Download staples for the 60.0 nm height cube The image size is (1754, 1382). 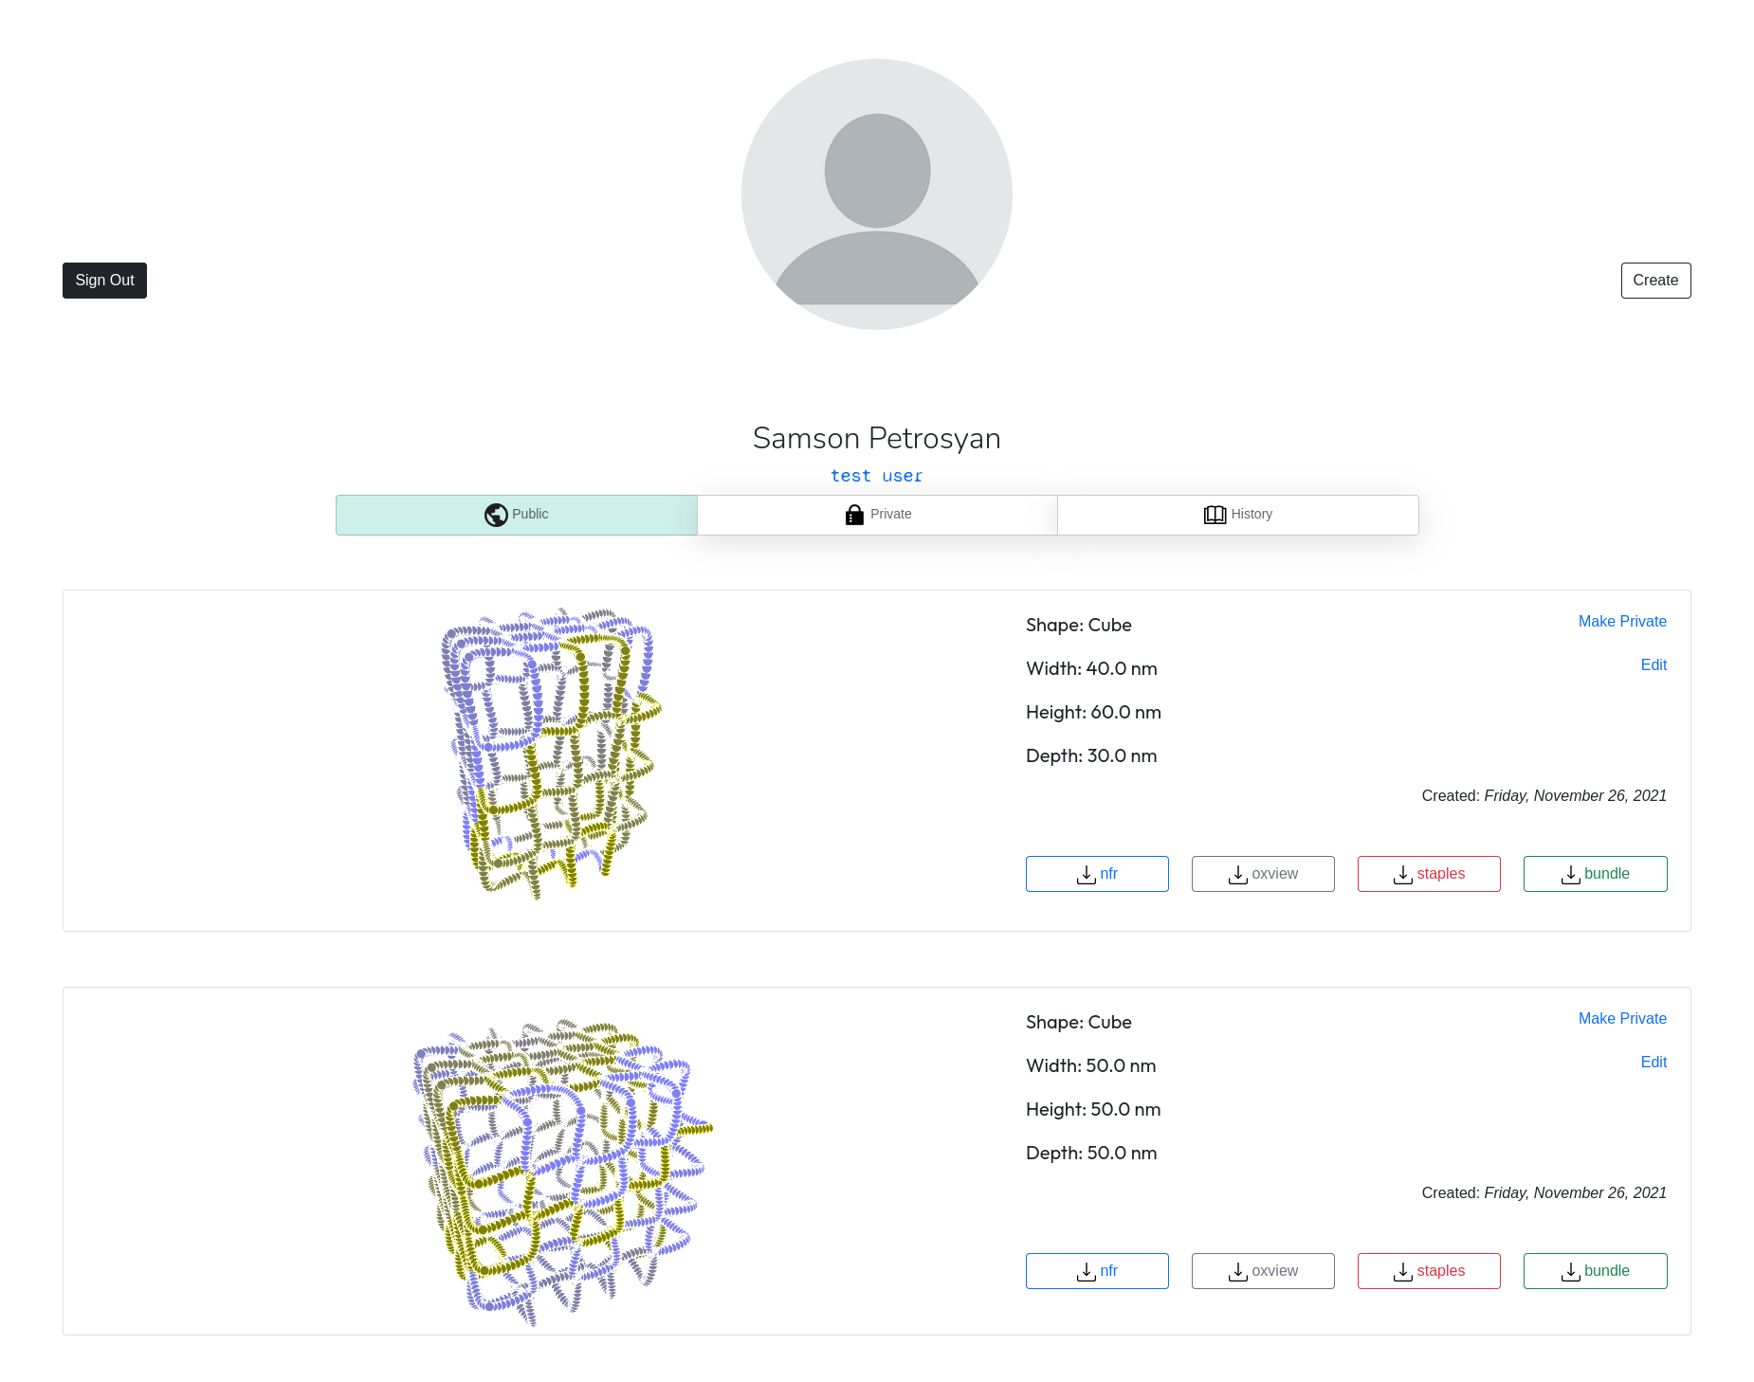pos(1429,874)
